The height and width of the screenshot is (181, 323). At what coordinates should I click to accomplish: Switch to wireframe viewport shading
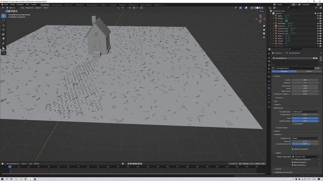(x=255, y=8)
